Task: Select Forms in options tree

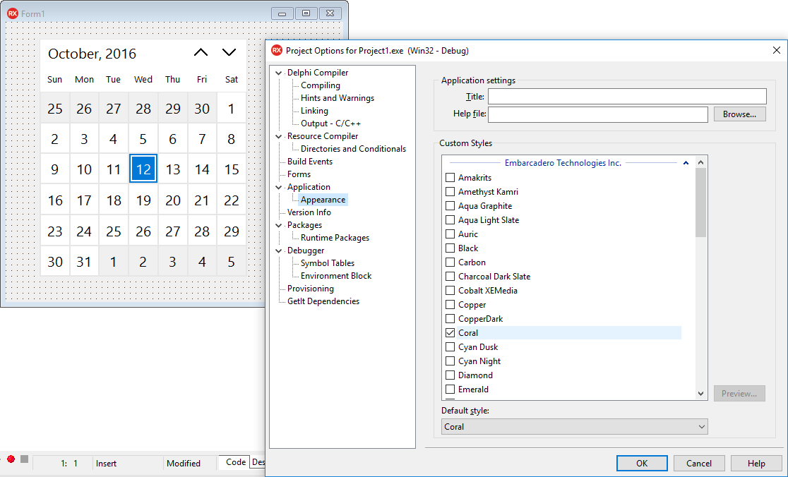Action: (299, 174)
